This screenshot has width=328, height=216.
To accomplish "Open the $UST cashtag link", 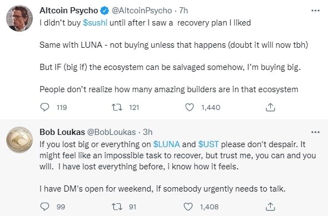I will click(x=208, y=144).
